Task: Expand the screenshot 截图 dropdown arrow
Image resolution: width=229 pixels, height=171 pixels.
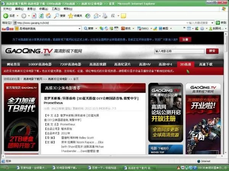Action: [x=171, y=28]
